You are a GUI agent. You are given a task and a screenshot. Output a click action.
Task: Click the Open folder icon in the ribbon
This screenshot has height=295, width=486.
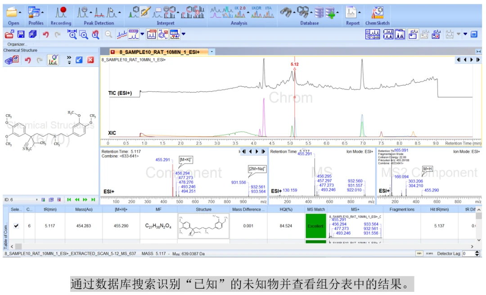point(12,13)
